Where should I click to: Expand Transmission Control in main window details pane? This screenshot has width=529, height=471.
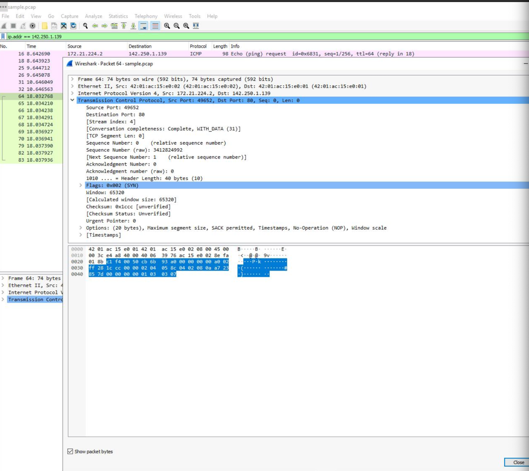pos(3,299)
